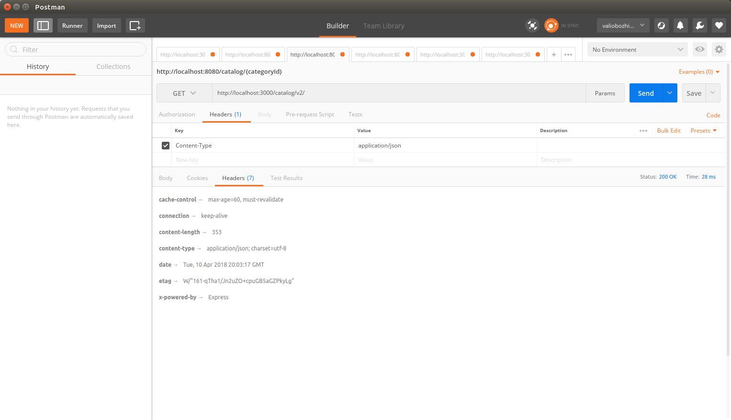Click the Content-Type key cell
Viewport: 731px width, 420px height.
tap(262, 146)
